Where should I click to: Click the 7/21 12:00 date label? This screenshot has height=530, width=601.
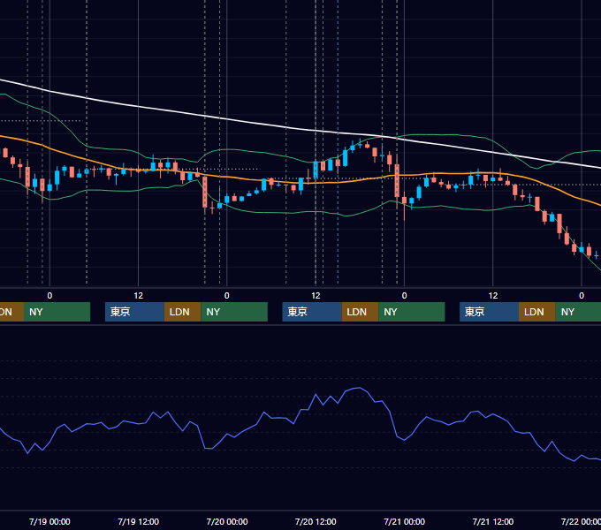(493, 521)
